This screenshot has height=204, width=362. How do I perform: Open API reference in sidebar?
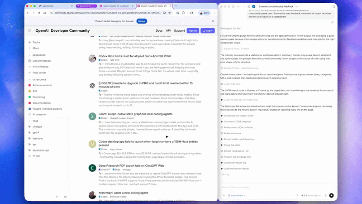coord(40,67)
